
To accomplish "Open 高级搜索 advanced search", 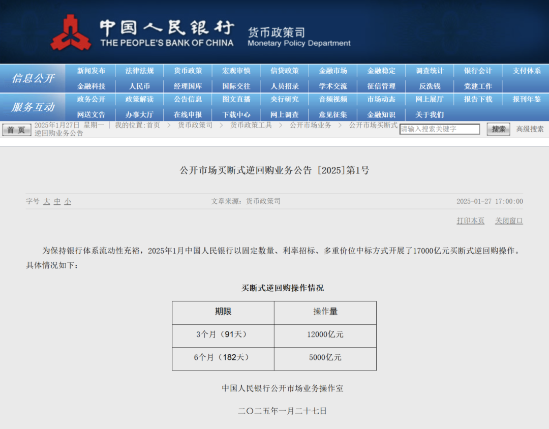I will tap(530, 129).
